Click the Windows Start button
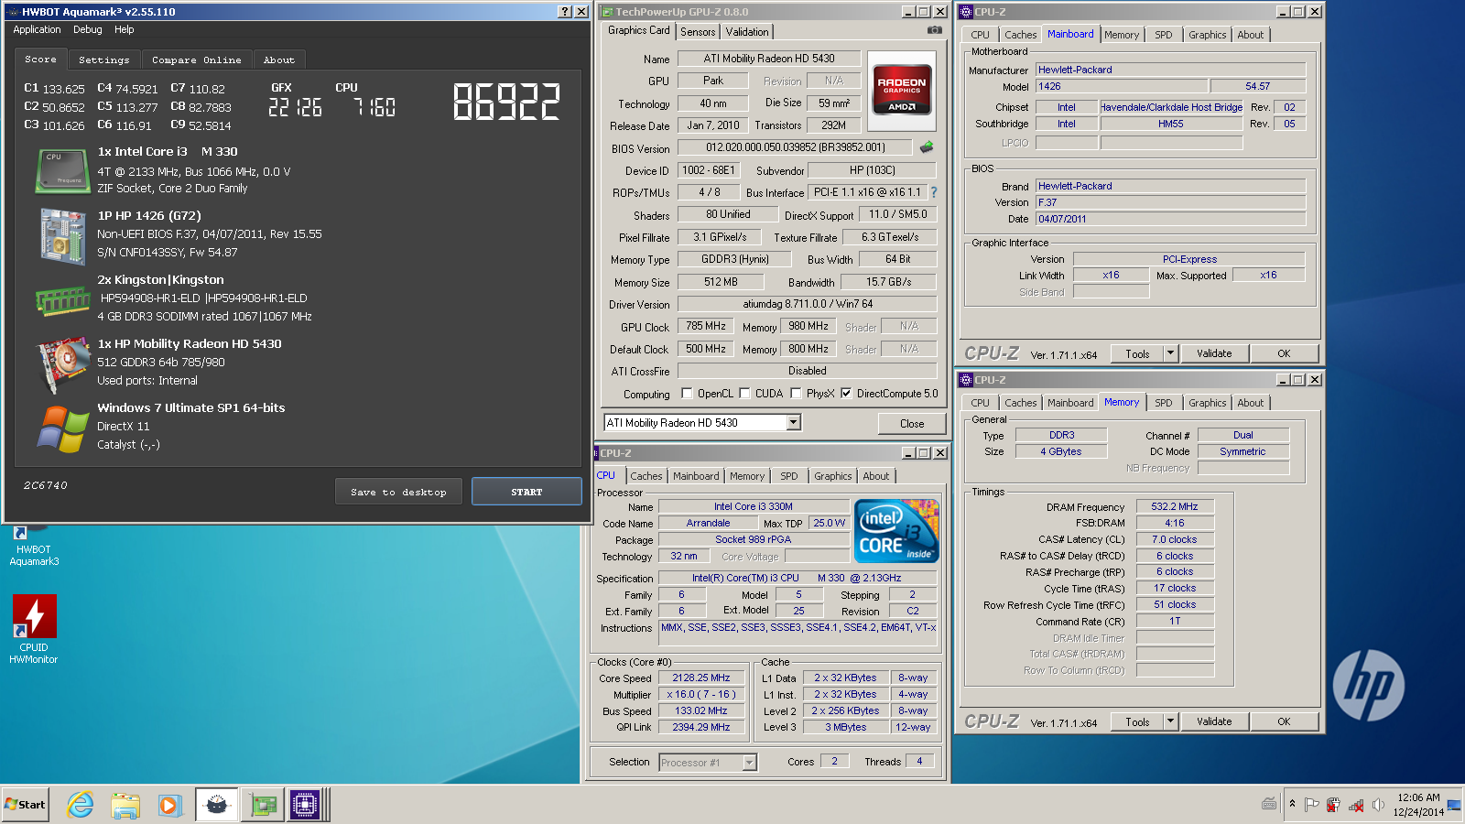The width and height of the screenshot is (1465, 824). (x=26, y=805)
